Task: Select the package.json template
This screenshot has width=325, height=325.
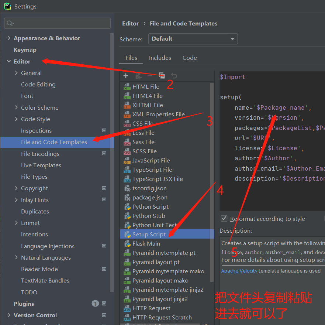Action: click(150, 198)
